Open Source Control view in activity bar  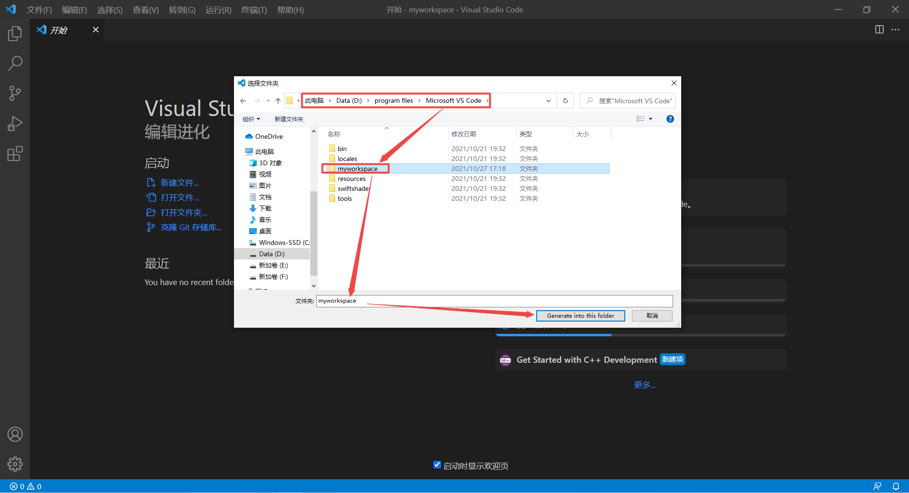pos(15,93)
